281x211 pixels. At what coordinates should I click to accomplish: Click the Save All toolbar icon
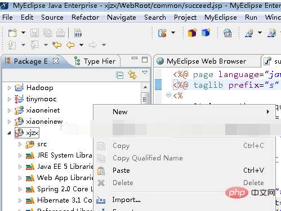[47, 33]
